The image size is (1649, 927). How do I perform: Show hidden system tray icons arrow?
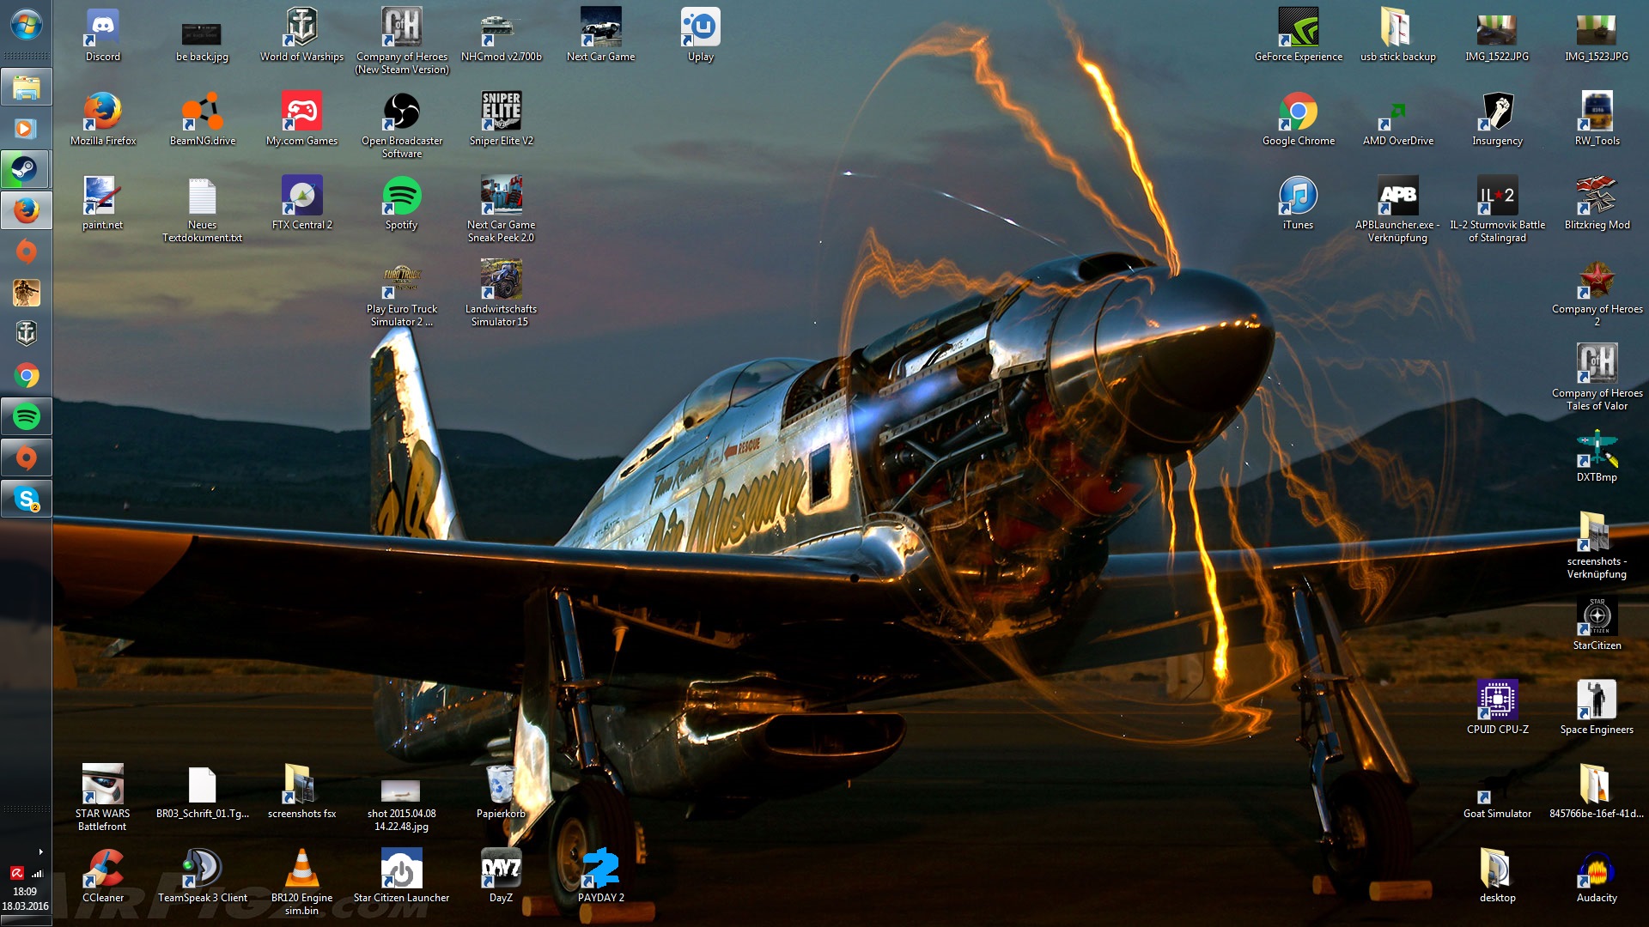40,851
